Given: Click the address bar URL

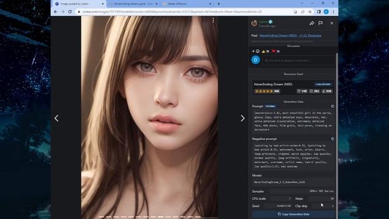Looking at the screenshot, I should pyautogui.click(x=172, y=12).
